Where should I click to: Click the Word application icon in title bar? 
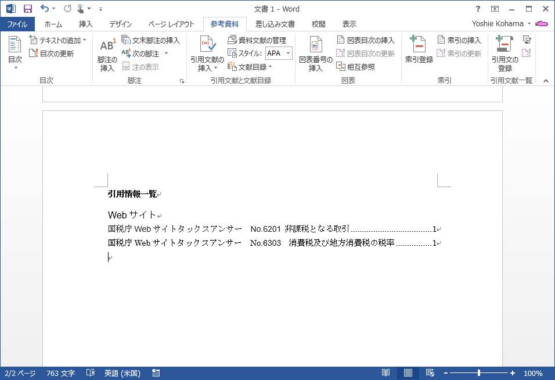[10, 9]
